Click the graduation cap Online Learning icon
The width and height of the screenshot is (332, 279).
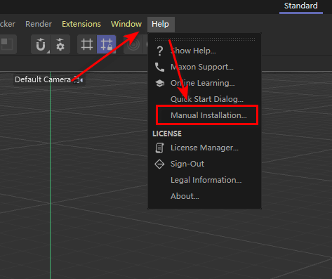pyautogui.click(x=160, y=83)
